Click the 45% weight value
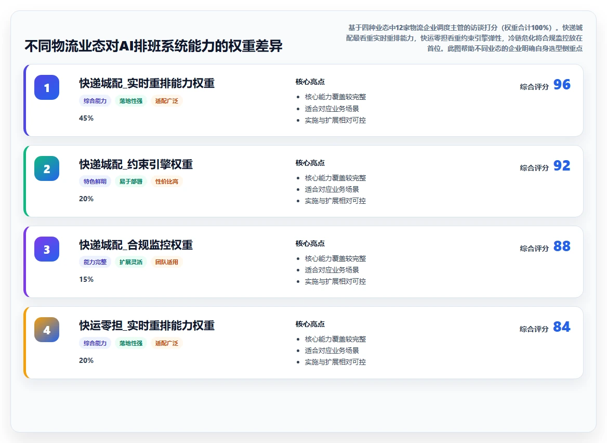Viewport: 607px width, 443px height. (86, 118)
